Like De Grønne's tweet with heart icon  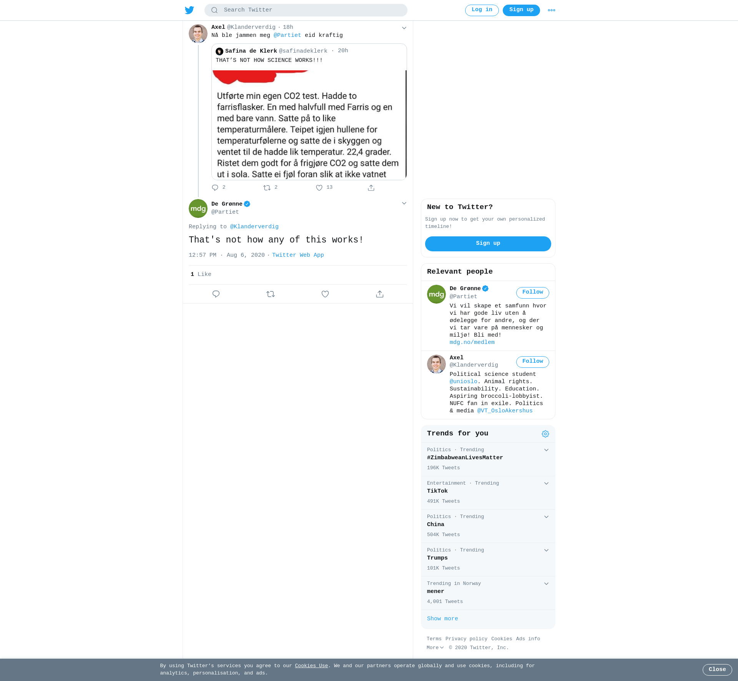click(x=325, y=294)
